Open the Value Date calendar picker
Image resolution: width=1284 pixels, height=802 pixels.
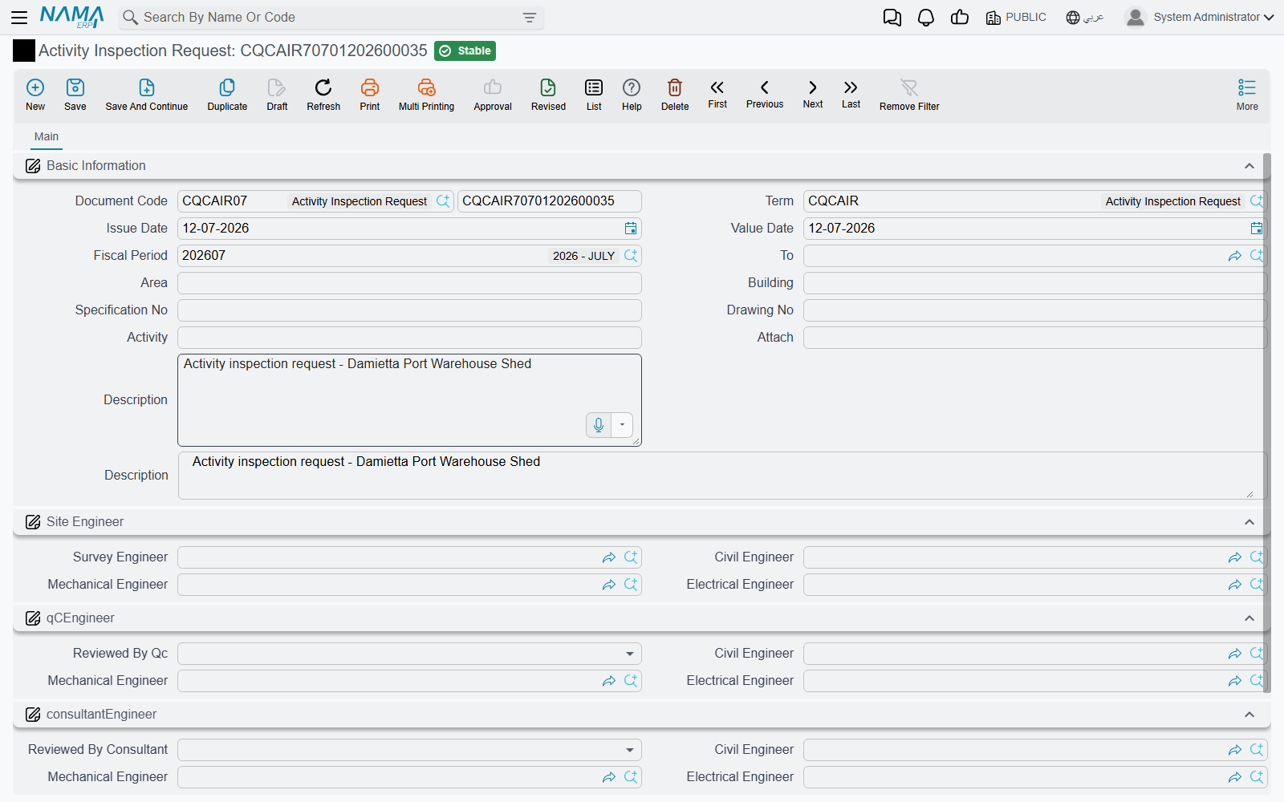[x=1256, y=229]
